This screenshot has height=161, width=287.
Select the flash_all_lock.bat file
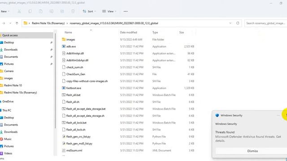76,123
